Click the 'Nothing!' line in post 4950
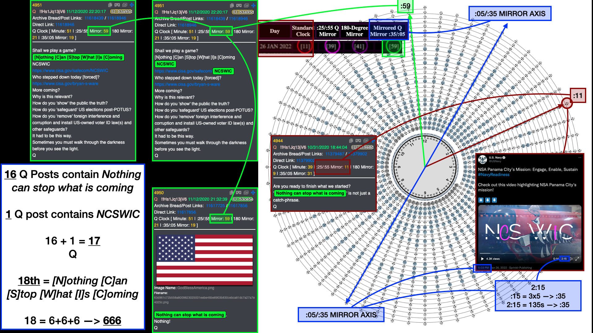The height and width of the screenshot is (333, 593). pos(162,321)
